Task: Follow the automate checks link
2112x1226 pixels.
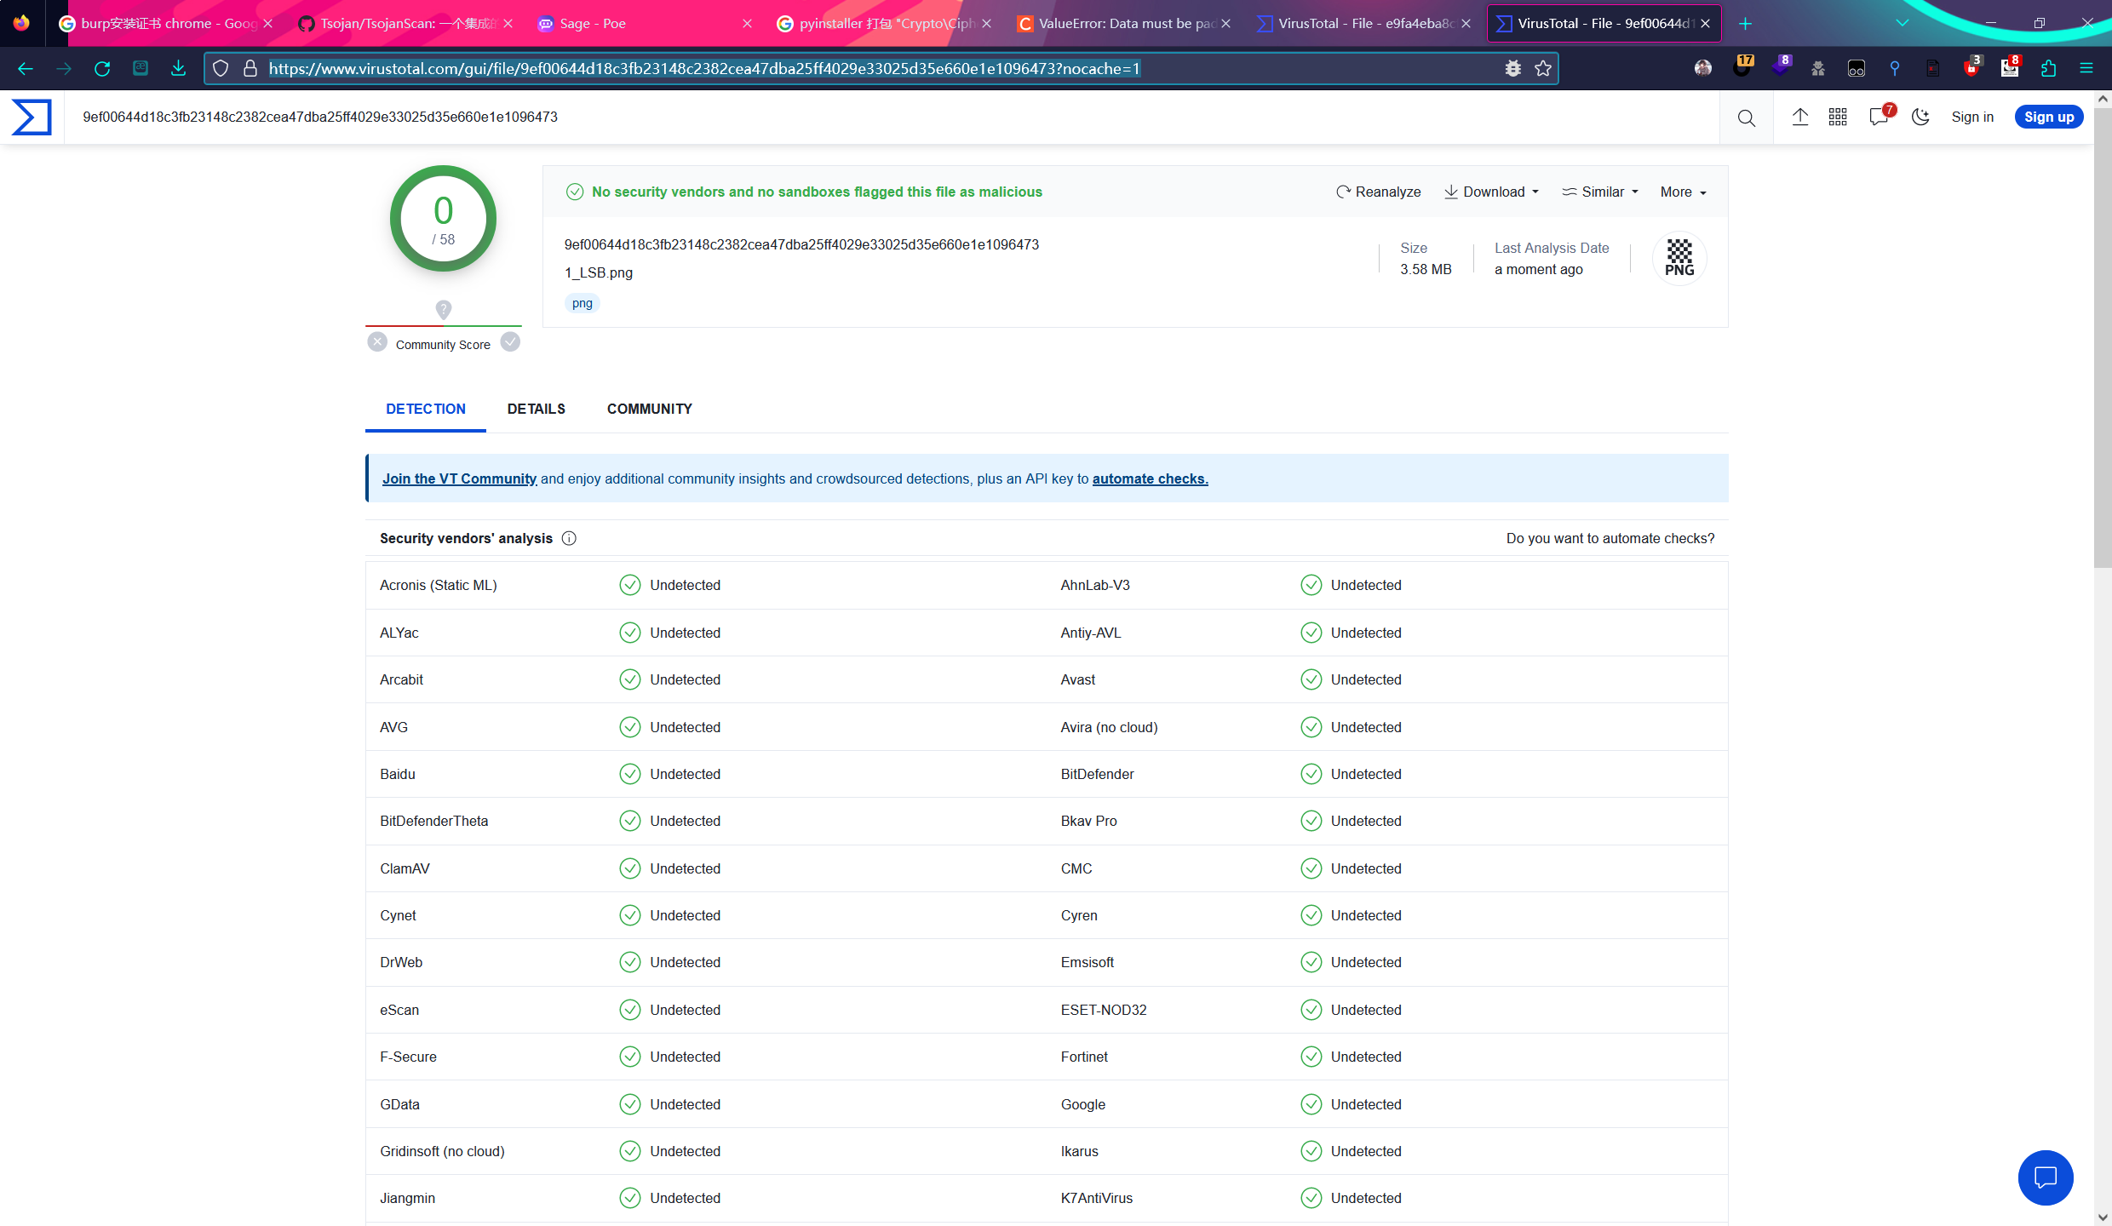Action: (x=1150, y=478)
